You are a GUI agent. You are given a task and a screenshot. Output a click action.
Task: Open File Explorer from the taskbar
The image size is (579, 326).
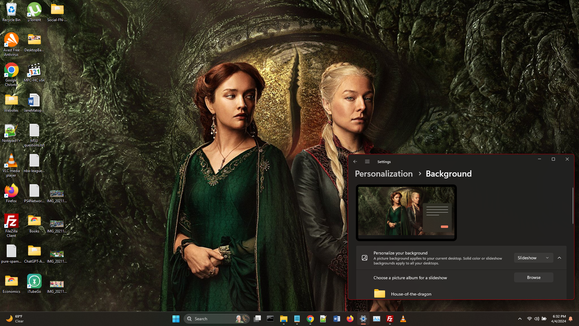(283, 319)
